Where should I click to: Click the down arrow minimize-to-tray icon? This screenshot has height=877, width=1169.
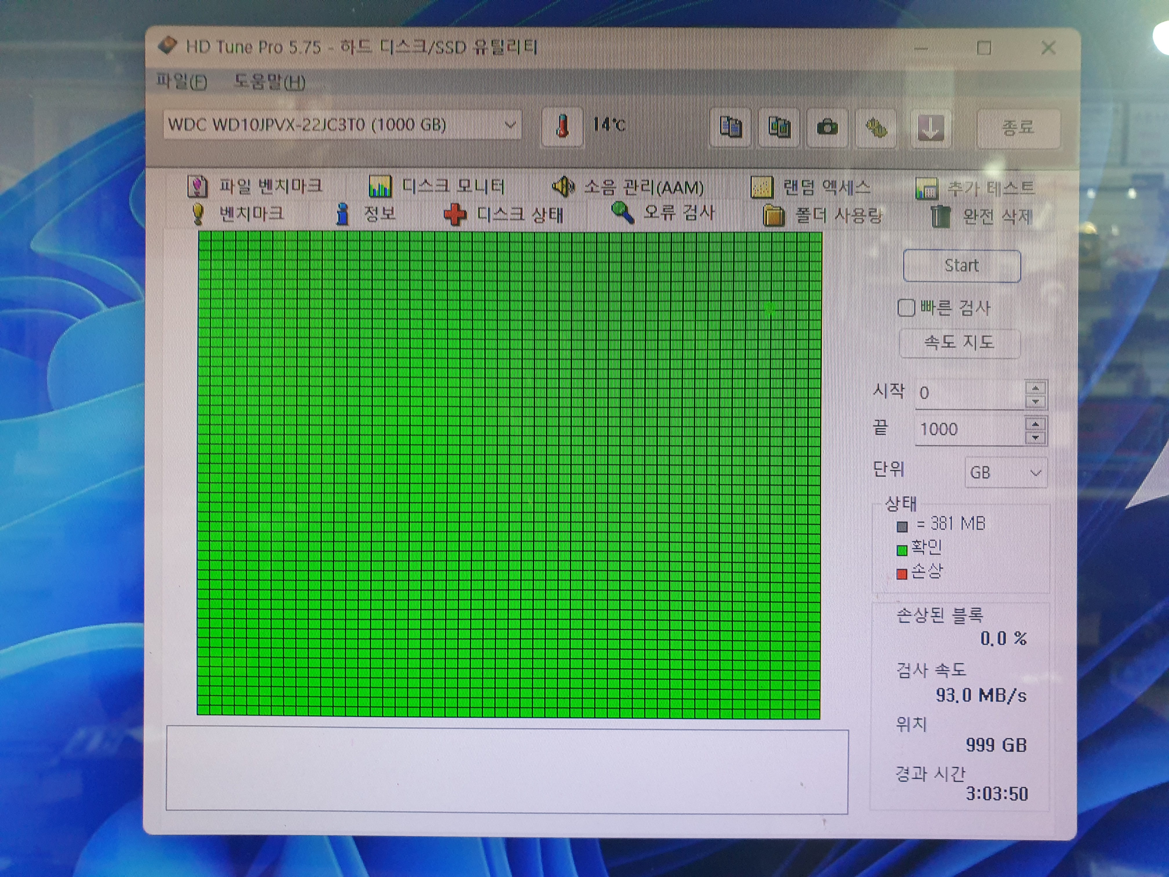(931, 128)
